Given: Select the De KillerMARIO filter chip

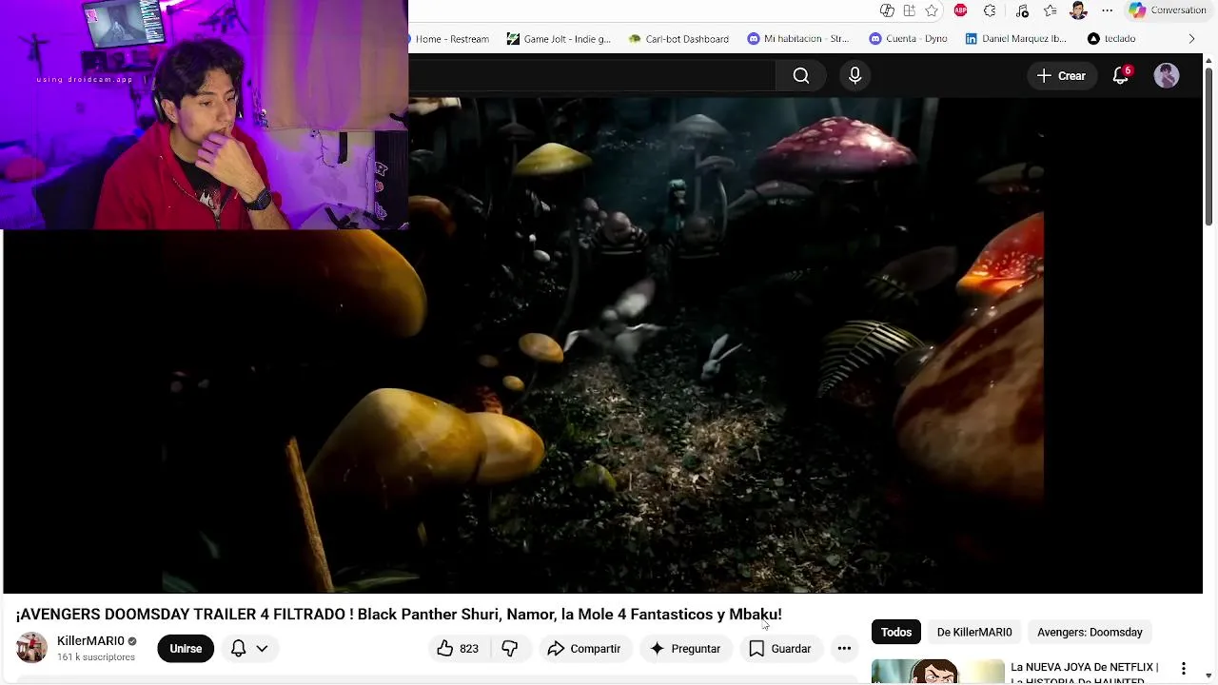Looking at the screenshot, I should 974,632.
